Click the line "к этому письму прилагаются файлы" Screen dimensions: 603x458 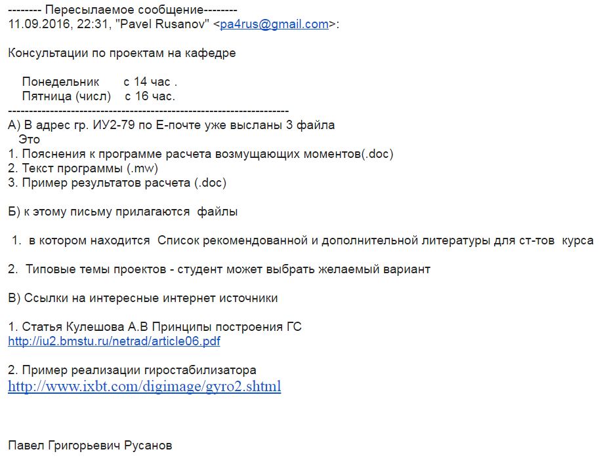[x=123, y=212]
